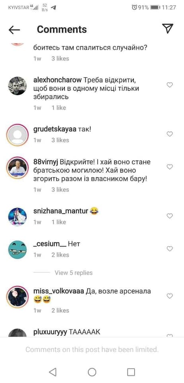Viewport: 184px width, 383px height.
Task: Like miss_volkovaaa's comment with heart
Action: click(170, 296)
